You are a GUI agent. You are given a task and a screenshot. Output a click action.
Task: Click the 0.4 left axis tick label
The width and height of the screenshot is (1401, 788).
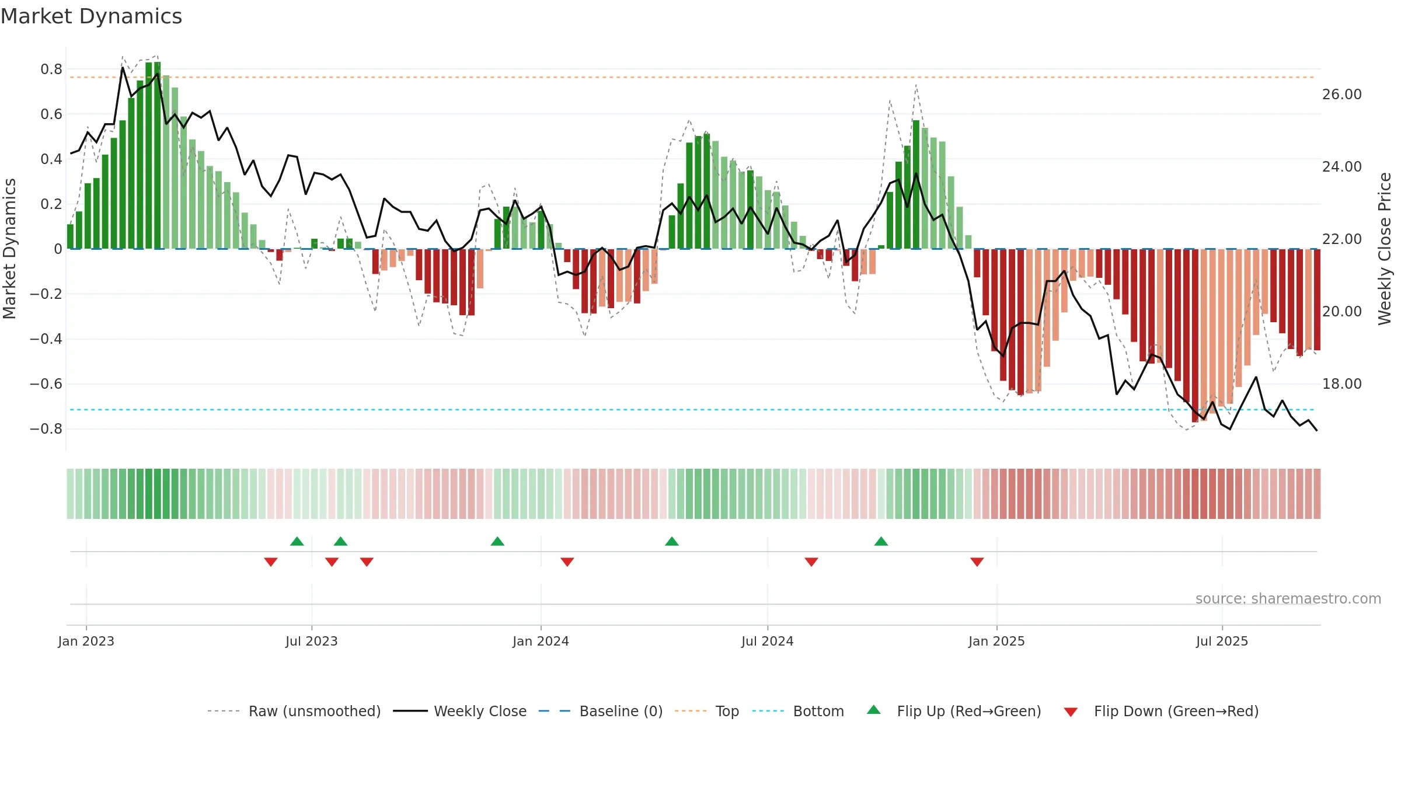coord(51,159)
